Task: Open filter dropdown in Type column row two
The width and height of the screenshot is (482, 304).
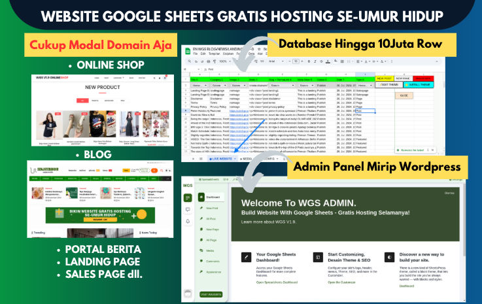Action: click(371, 85)
